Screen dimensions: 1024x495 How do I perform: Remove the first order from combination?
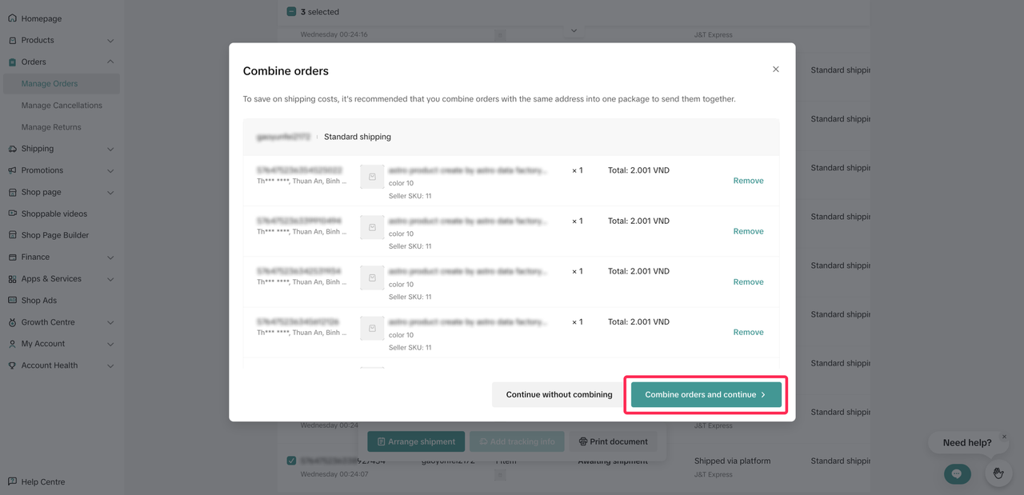[748, 181]
